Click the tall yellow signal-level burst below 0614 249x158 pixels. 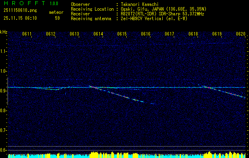tap(95, 154)
